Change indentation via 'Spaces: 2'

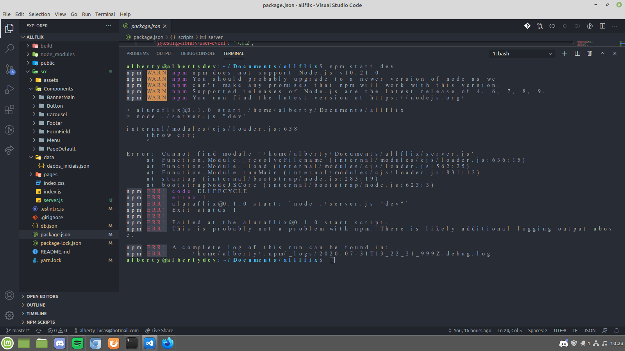pyautogui.click(x=537, y=331)
